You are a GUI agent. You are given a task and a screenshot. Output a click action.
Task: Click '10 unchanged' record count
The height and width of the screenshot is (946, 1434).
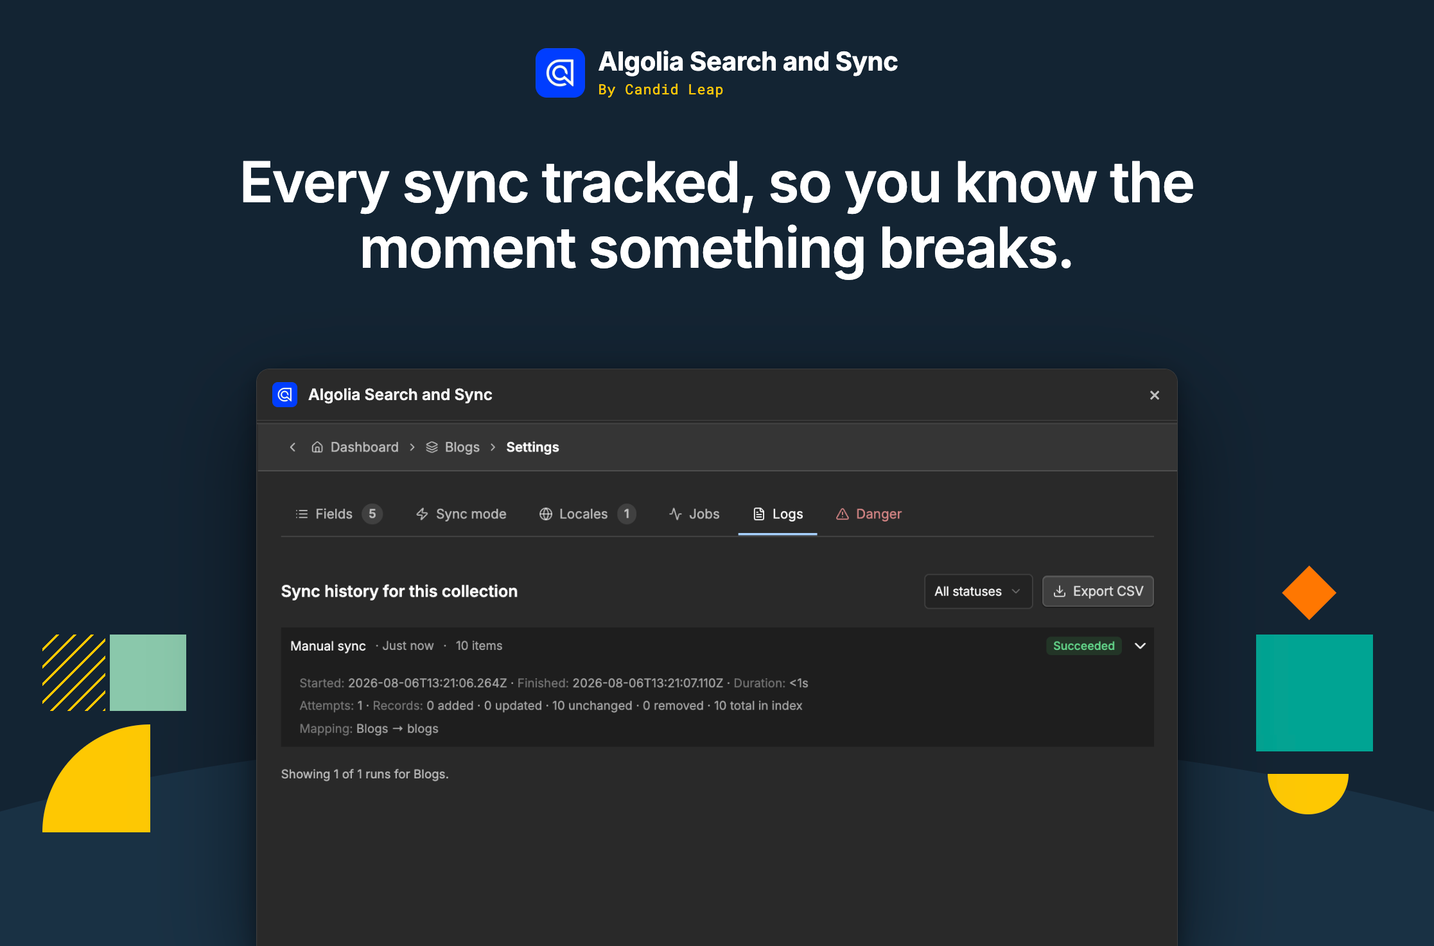coord(592,706)
